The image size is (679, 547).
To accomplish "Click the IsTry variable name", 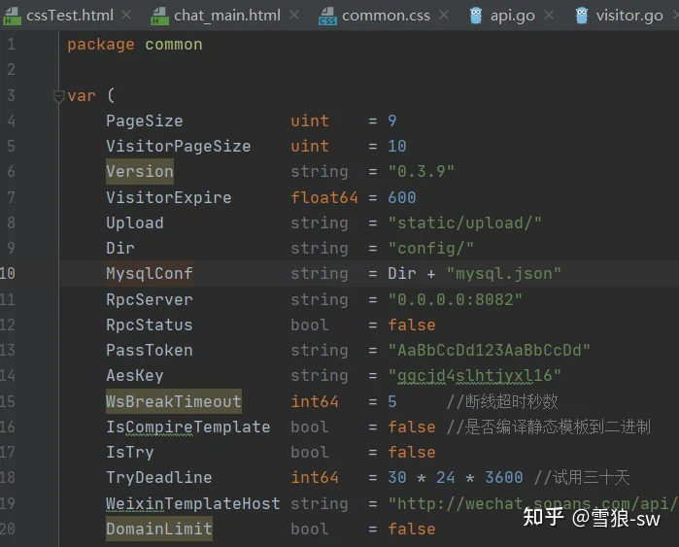I will point(129,452).
